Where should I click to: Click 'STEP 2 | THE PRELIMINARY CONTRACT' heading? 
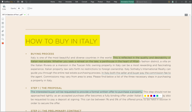coord(56,111)
